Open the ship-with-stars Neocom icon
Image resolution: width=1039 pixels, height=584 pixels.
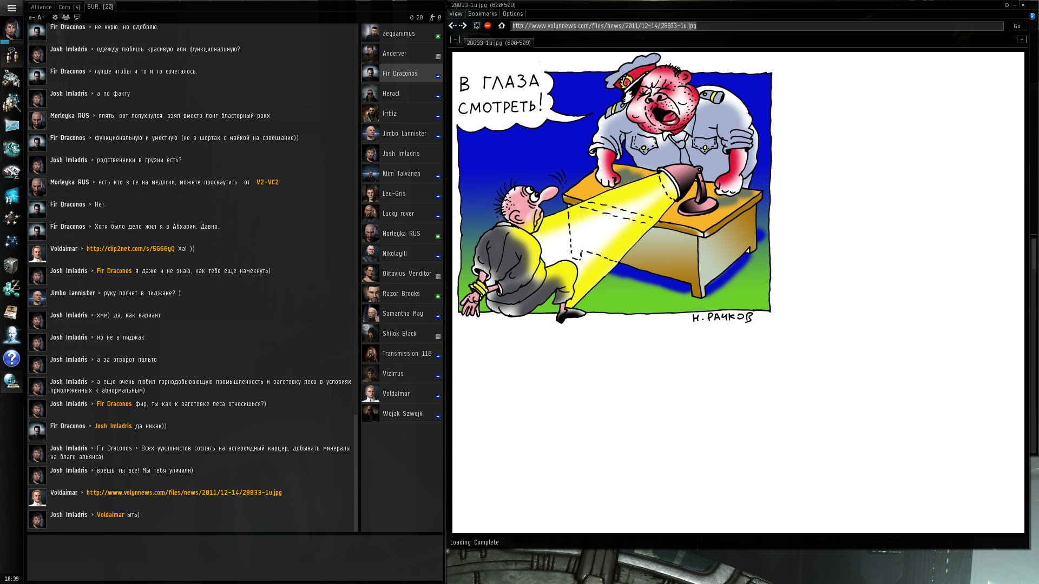[11, 218]
